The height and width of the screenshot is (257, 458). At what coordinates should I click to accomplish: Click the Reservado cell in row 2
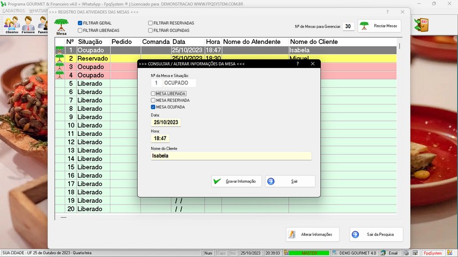click(93, 58)
